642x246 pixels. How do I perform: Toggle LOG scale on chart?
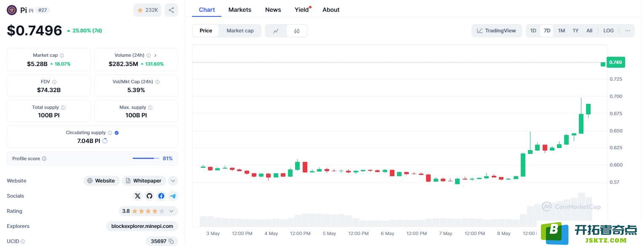coord(608,31)
